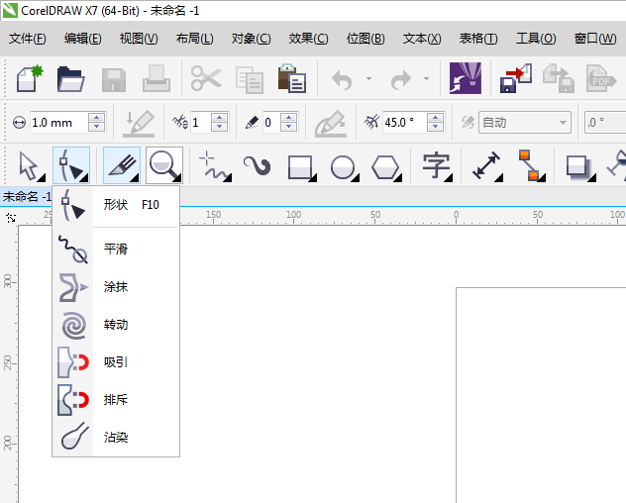This screenshot has height=503, width=626.
Task: Open the 效果(C) menu
Action: point(308,39)
